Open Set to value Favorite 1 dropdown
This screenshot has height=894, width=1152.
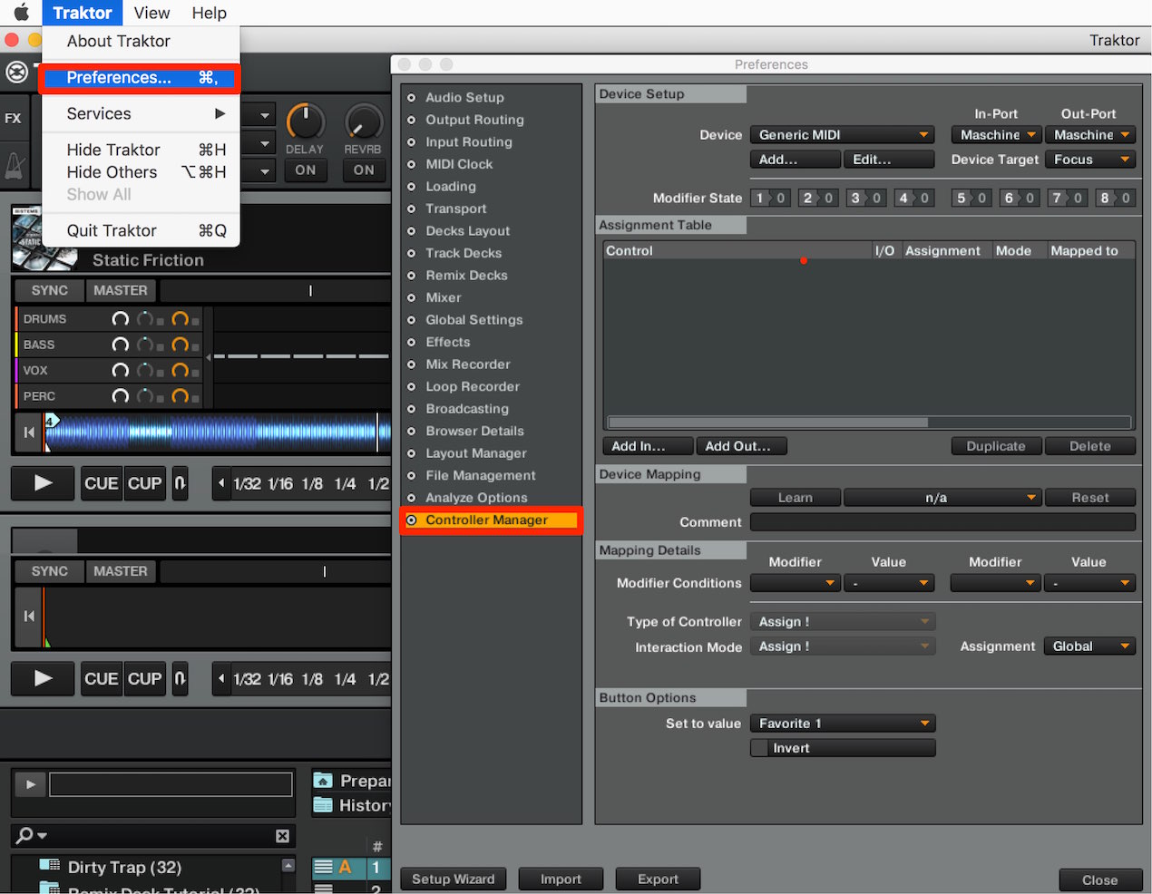(843, 724)
